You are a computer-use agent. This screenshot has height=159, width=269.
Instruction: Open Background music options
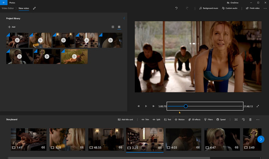pos(208,8)
